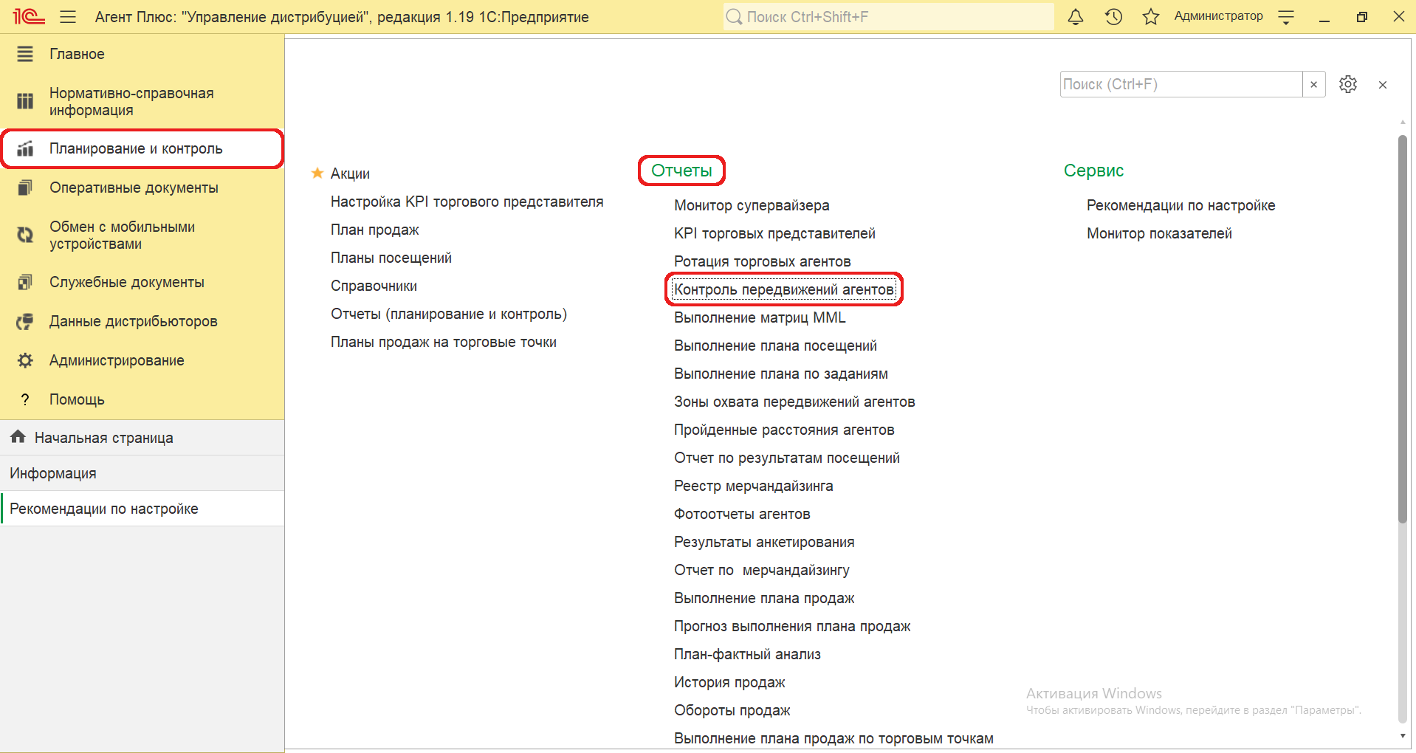Image resolution: width=1416 pixels, height=753 pixels.
Task: Open service settings menu next to Администратор
Action: click(x=1286, y=17)
